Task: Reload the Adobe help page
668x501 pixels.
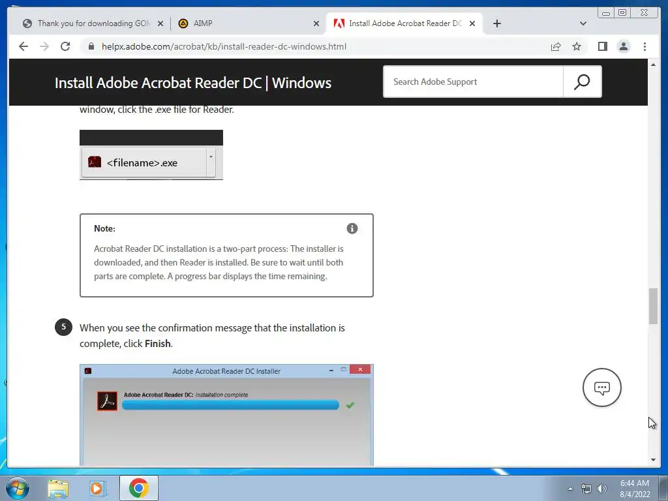Action: [65, 46]
